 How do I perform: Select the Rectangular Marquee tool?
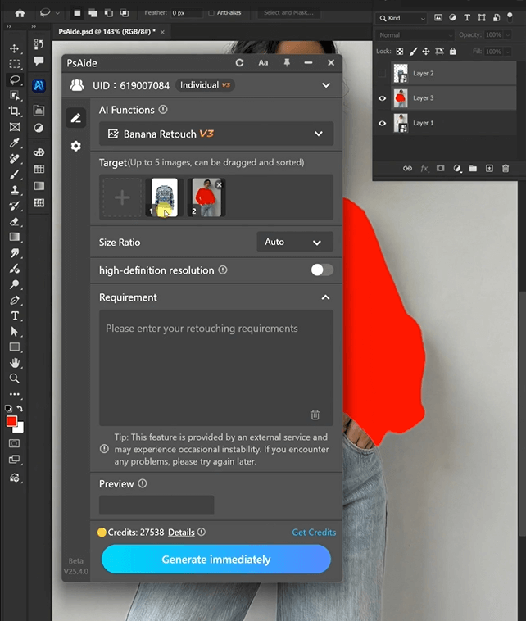[15, 64]
